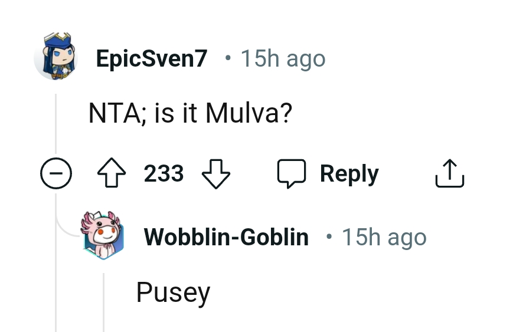
Task: Click the dot separator after EpicSven7
Action: pos(228,58)
